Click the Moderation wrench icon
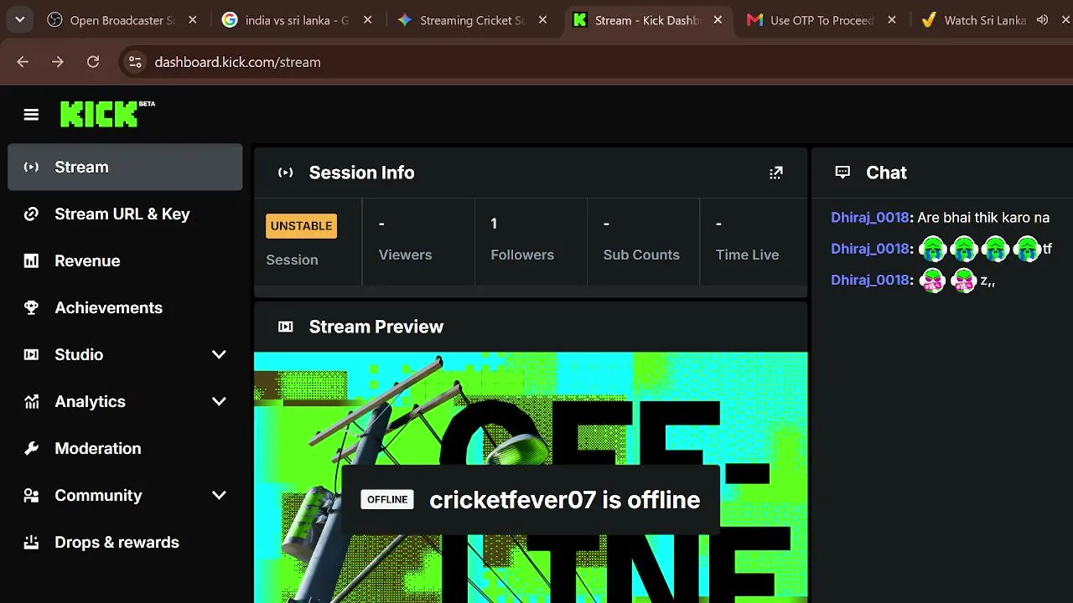Screen dimensions: 1073x603 click(x=31, y=448)
